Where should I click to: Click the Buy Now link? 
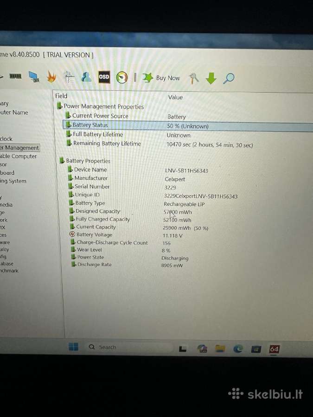168,78
